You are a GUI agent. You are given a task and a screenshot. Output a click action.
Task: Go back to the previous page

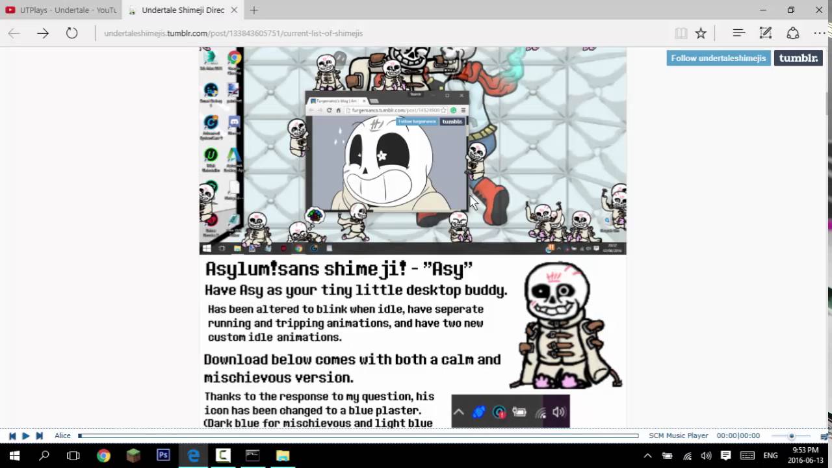[x=14, y=33]
